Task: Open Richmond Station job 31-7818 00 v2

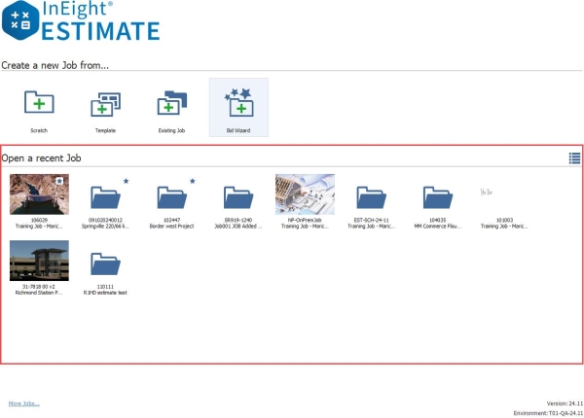Action: [x=39, y=261]
